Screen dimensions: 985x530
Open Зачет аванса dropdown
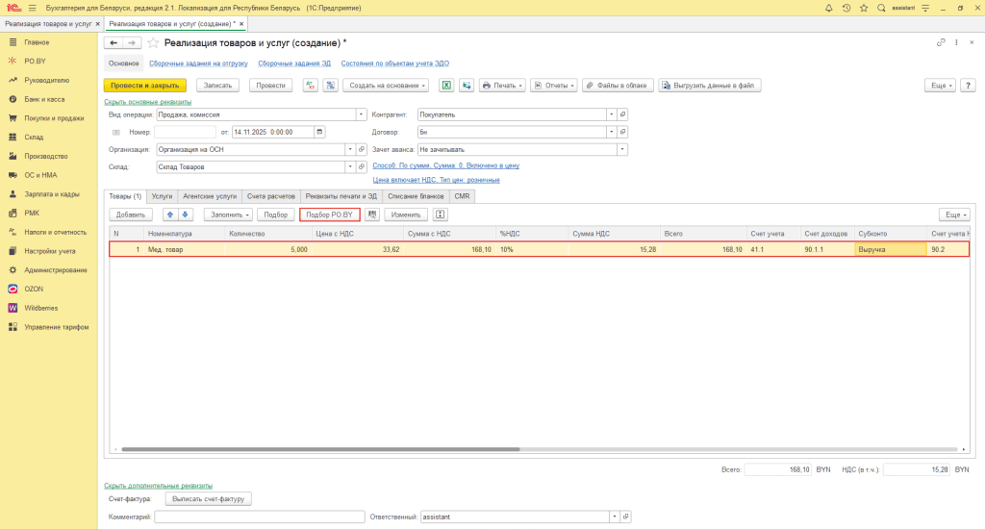point(621,149)
